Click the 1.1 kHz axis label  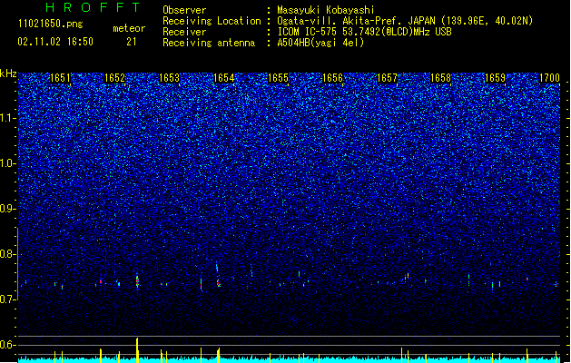pos(8,118)
